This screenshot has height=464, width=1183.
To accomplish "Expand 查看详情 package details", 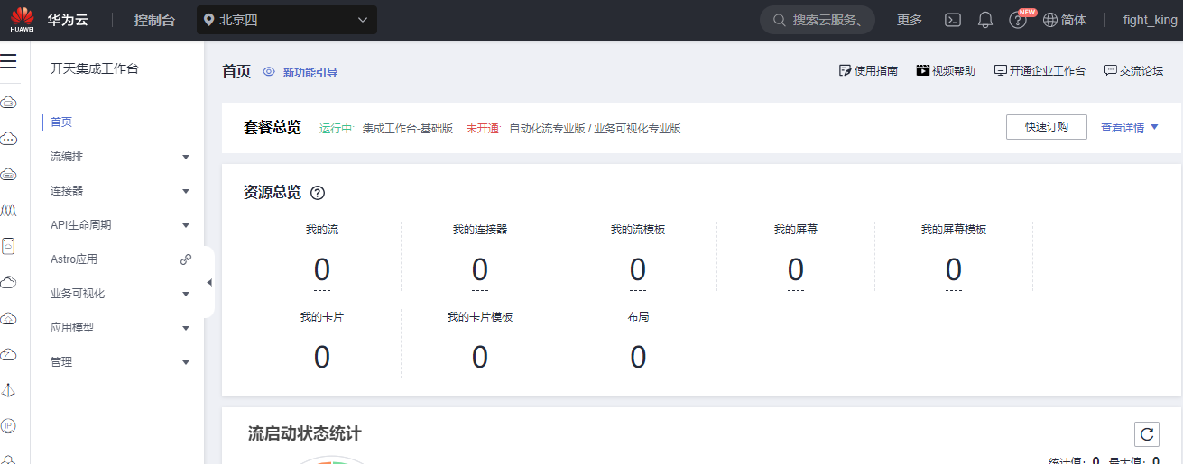I will point(1129,128).
